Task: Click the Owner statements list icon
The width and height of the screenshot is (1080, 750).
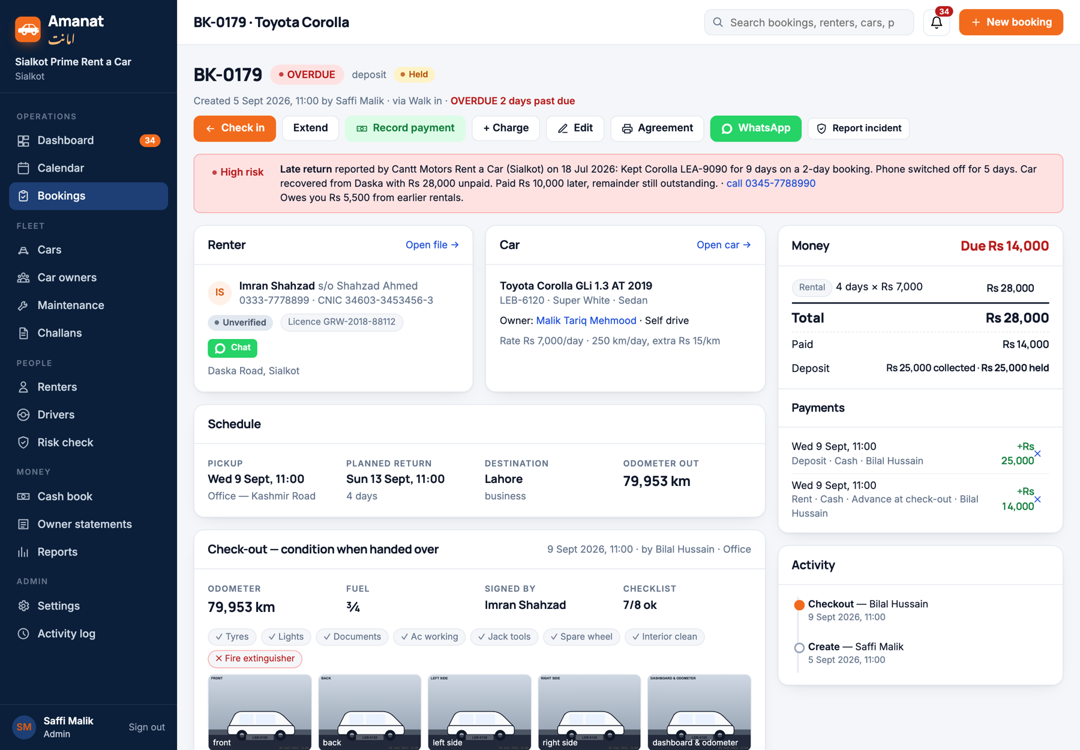Action: (x=23, y=524)
